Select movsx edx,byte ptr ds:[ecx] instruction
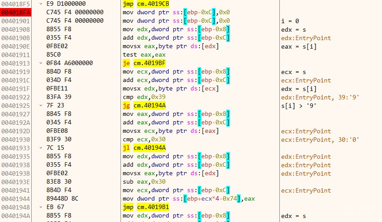The height and width of the screenshot is (222, 382). pos(171,89)
